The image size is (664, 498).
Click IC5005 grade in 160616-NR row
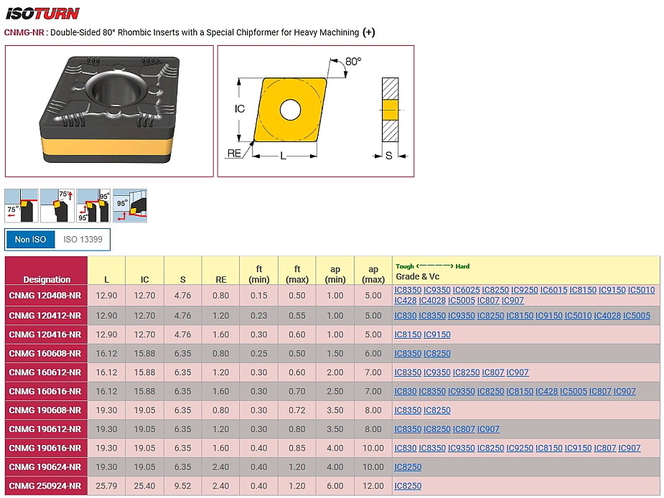574,391
